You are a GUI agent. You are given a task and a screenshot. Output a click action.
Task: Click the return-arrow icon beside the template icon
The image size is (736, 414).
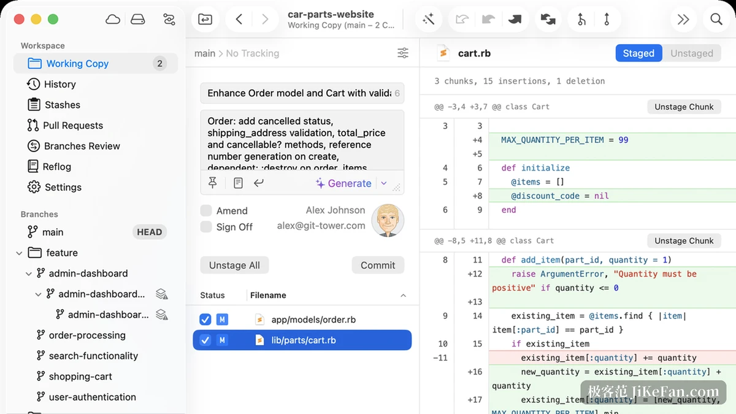click(259, 183)
